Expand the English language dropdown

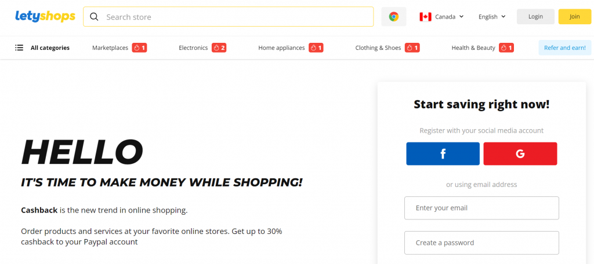coord(492,17)
